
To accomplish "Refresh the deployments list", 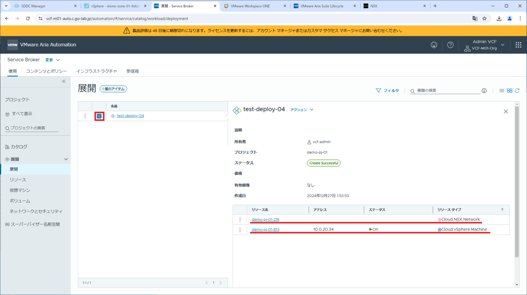I will point(517,90).
